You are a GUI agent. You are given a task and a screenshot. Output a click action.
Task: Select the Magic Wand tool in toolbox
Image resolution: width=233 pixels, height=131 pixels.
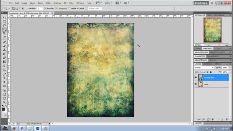click(4, 29)
